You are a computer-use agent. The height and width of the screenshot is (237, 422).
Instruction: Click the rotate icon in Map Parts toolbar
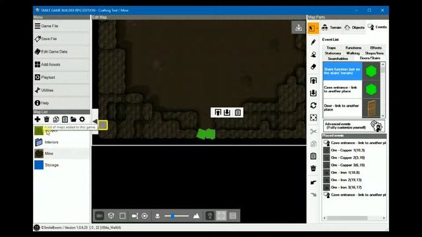click(x=313, y=105)
